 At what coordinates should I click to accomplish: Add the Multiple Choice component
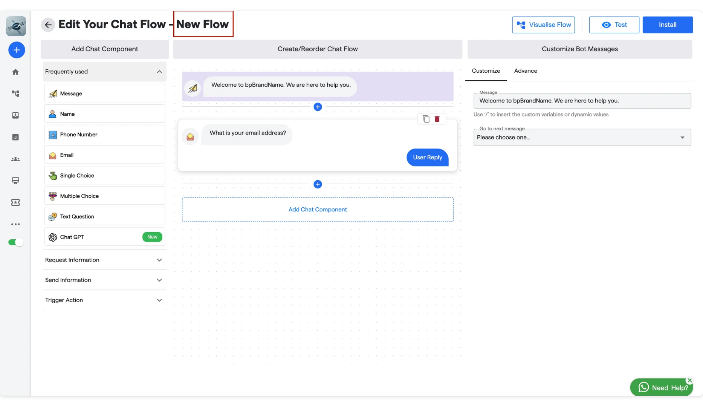pos(105,196)
